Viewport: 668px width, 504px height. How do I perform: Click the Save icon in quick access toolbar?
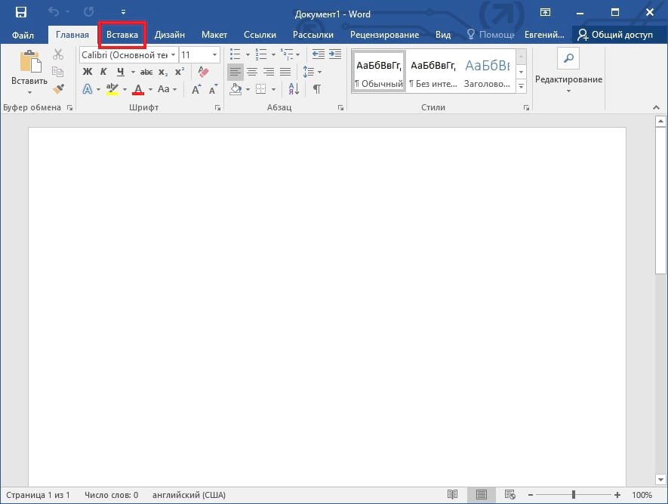20,12
